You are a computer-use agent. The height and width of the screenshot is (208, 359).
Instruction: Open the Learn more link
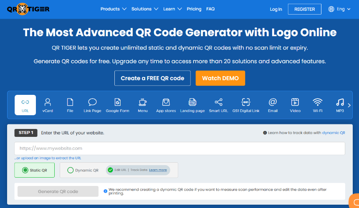pyautogui.click(x=158, y=170)
